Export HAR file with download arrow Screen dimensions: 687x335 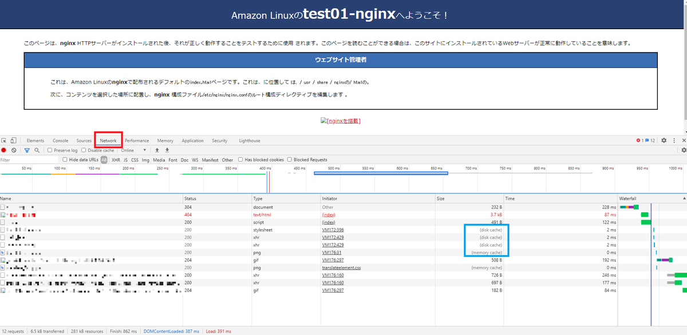point(167,150)
